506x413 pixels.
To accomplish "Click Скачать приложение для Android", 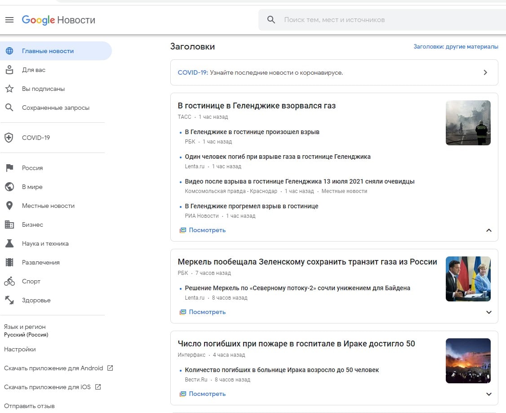I will [x=53, y=368].
